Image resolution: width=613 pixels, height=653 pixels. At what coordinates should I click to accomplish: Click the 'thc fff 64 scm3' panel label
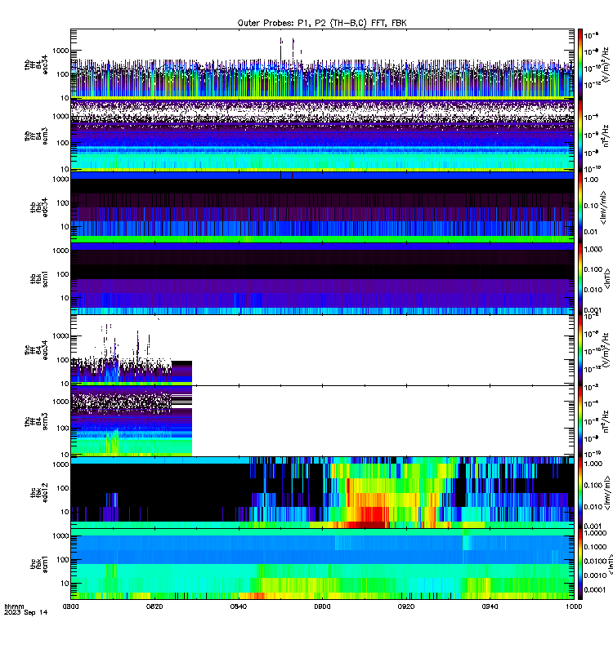[36, 421]
